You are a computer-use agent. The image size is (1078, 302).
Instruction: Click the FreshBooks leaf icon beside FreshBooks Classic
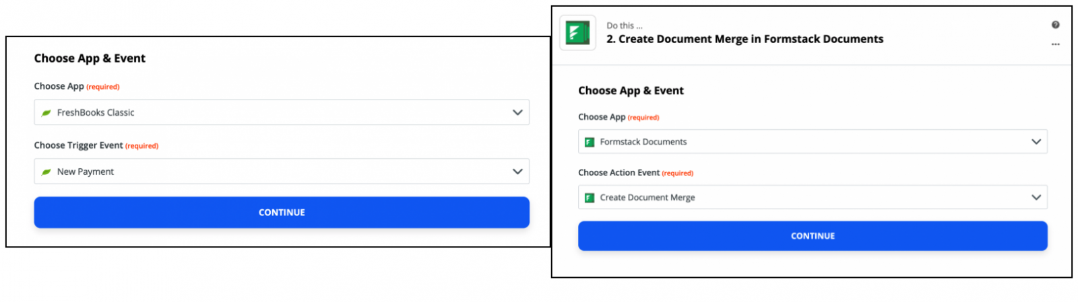[46, 113]
